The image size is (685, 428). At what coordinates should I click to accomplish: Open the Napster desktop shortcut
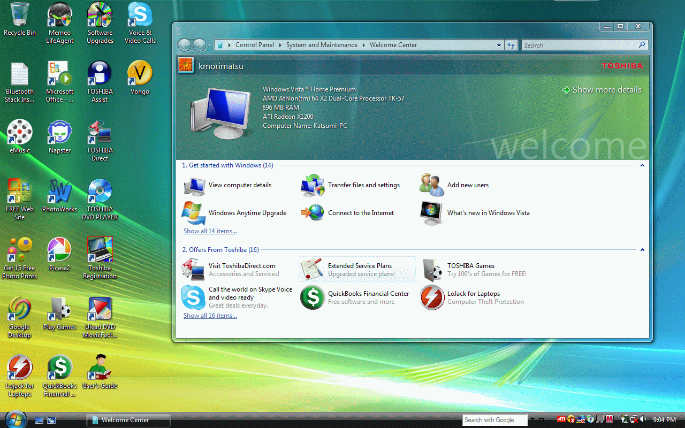click(60, 137)
